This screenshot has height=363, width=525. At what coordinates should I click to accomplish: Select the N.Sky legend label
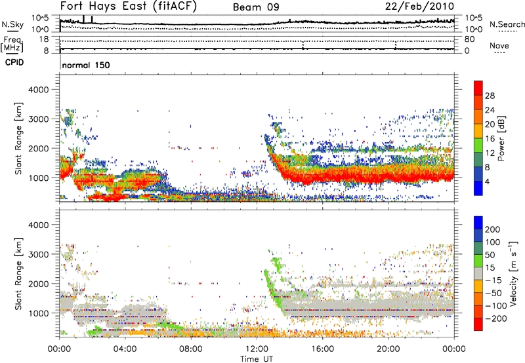coord(12,24)
